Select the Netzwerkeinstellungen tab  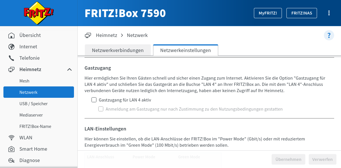[186, 50]
